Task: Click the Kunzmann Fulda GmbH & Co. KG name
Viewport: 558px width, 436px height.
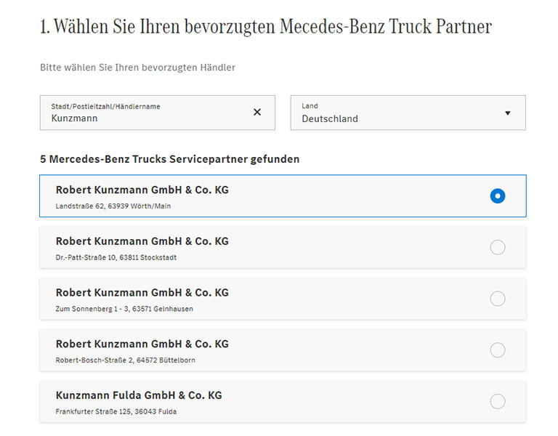Action: pos(139,395)
